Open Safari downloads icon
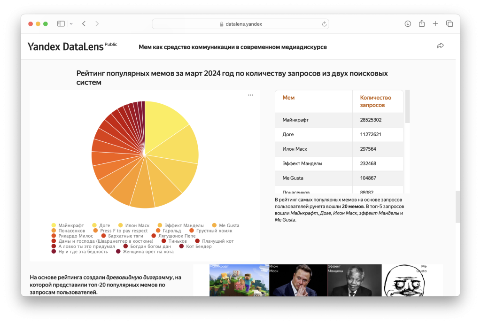 408,23
